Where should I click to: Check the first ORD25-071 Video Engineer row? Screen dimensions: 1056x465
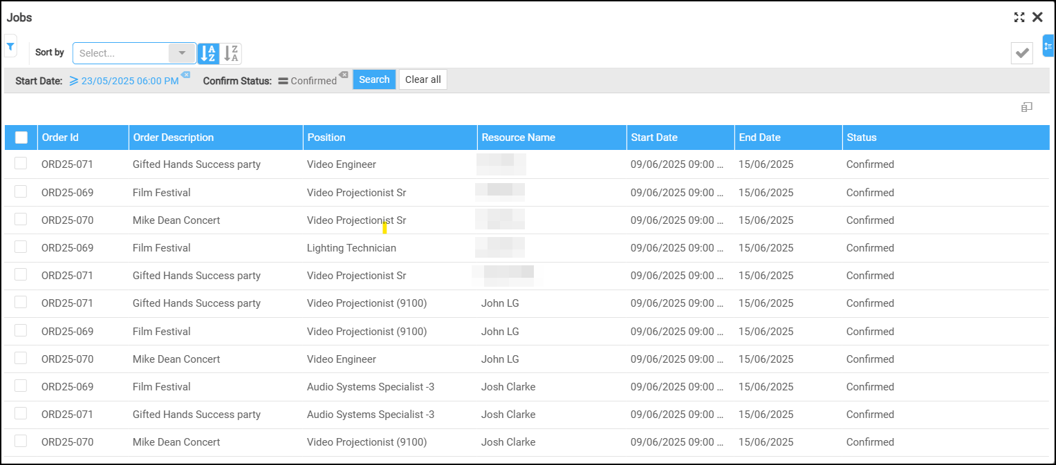point(21,164)
